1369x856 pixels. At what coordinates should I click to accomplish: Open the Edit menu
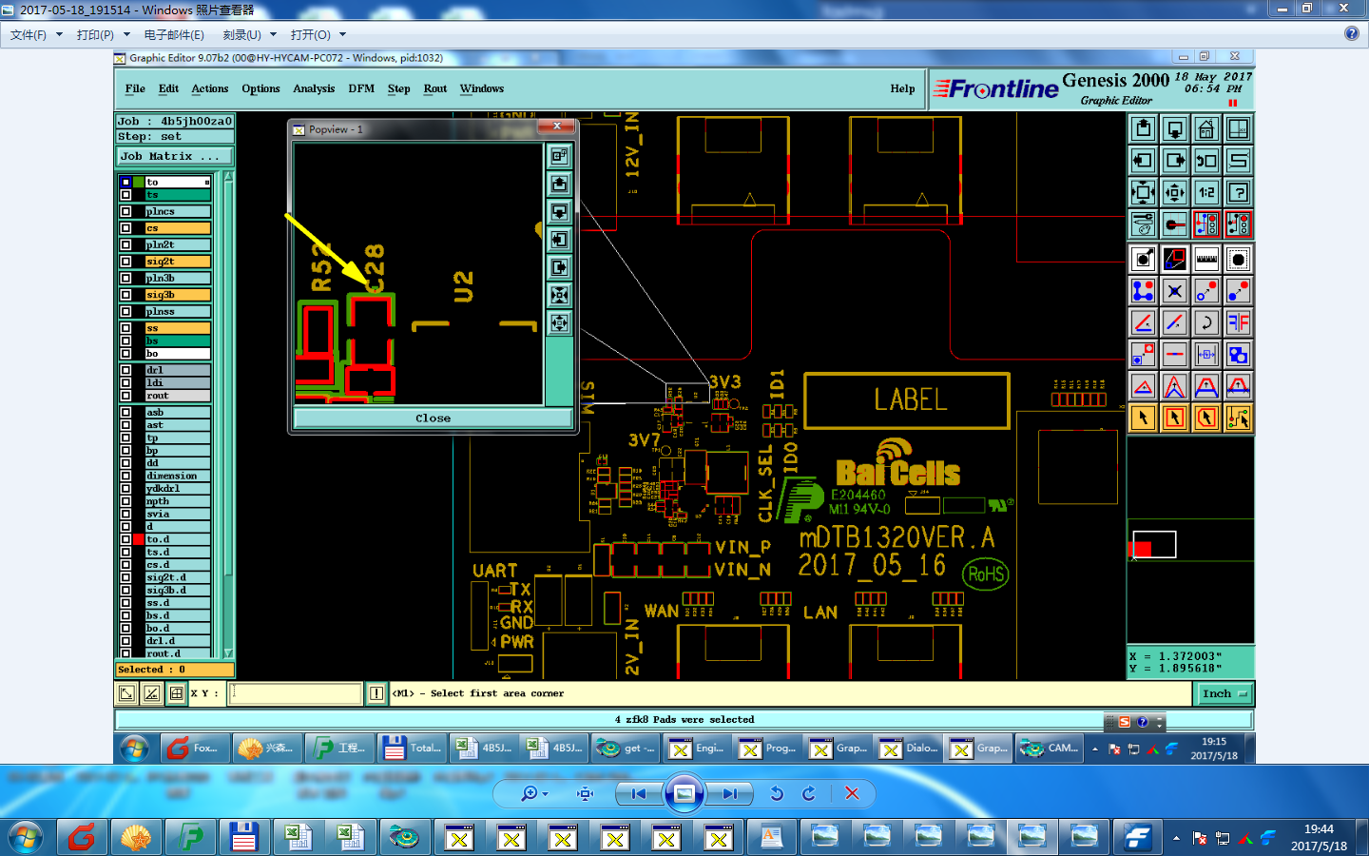click(168, 88)
